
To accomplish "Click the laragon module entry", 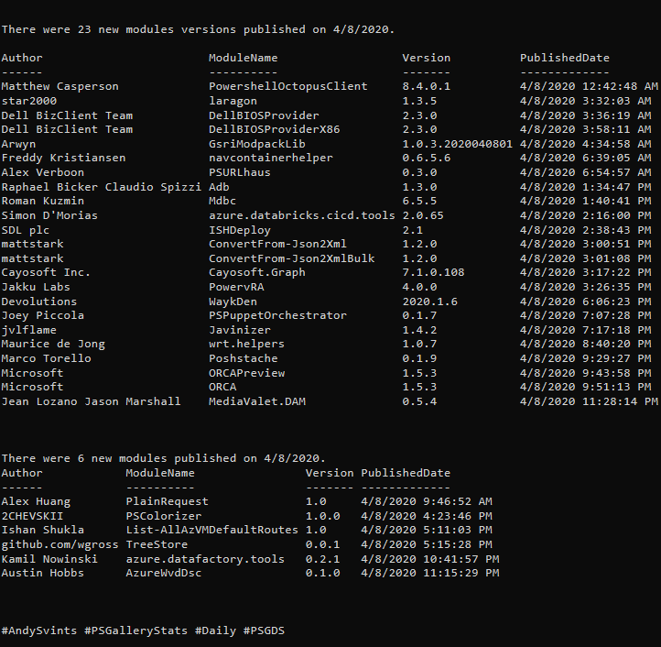I will coord(233,102).
